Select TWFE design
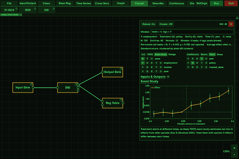 click(x=150, y=54)
